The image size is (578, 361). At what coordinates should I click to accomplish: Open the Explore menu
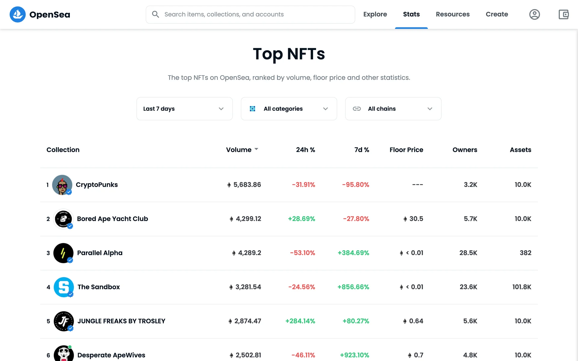tap(375, 14)
